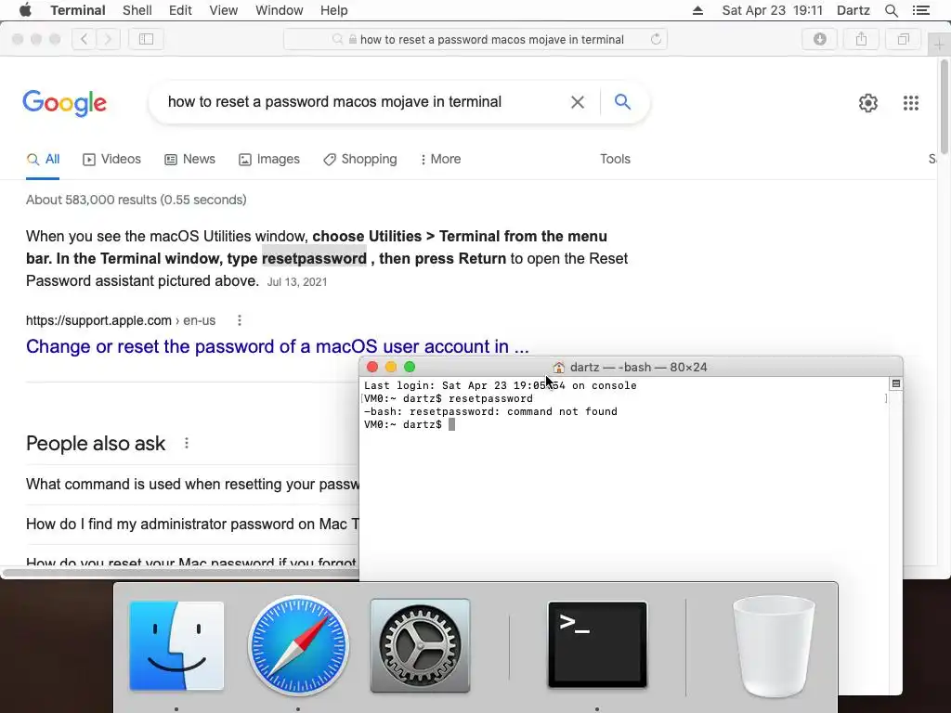
Task: Open System Preferences from the Dock
Action: (x=421, y=645)
